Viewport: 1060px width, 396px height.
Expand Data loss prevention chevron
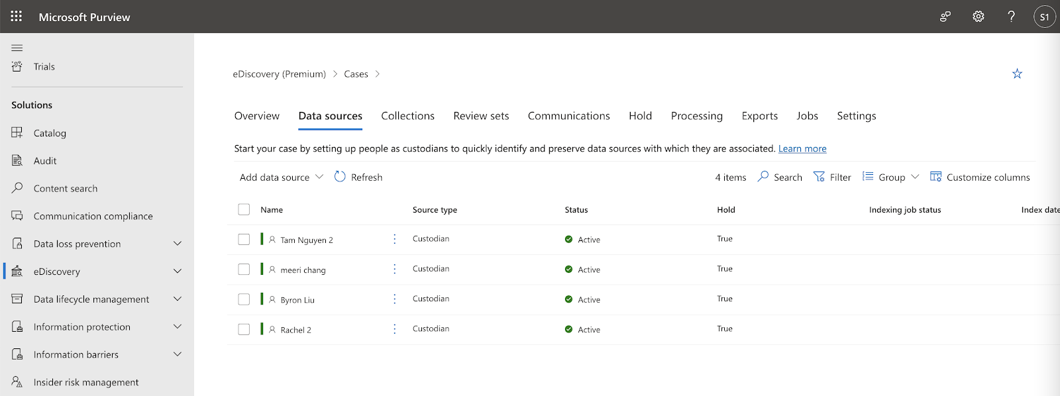[178, 244]
